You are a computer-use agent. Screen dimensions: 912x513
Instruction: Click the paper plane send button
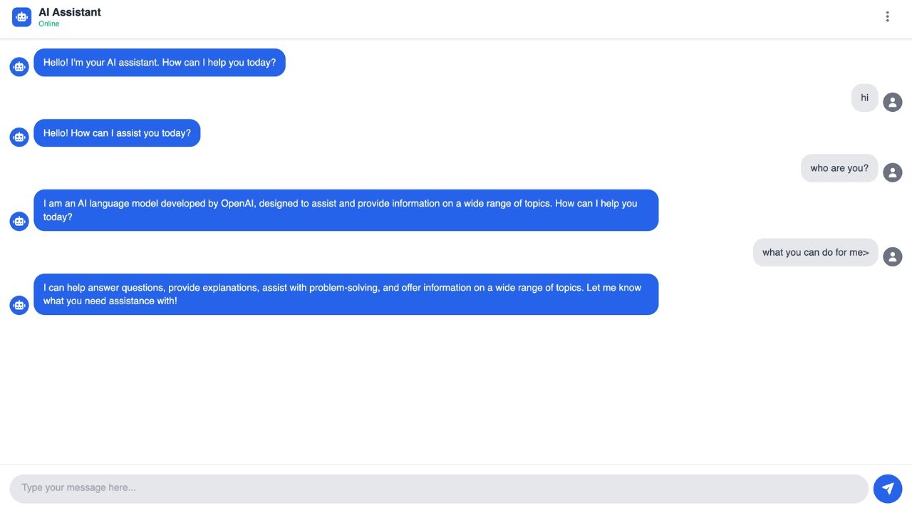[x=888, y=489]
